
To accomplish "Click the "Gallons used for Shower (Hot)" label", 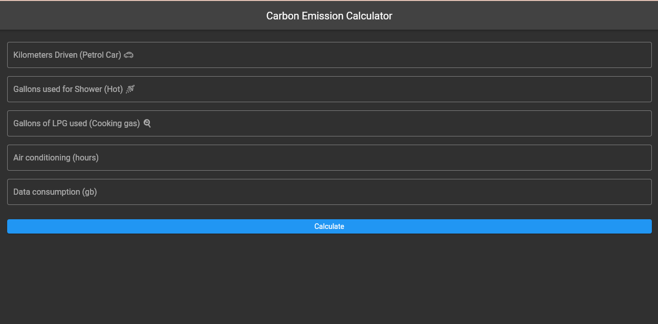I will (68, 89).
